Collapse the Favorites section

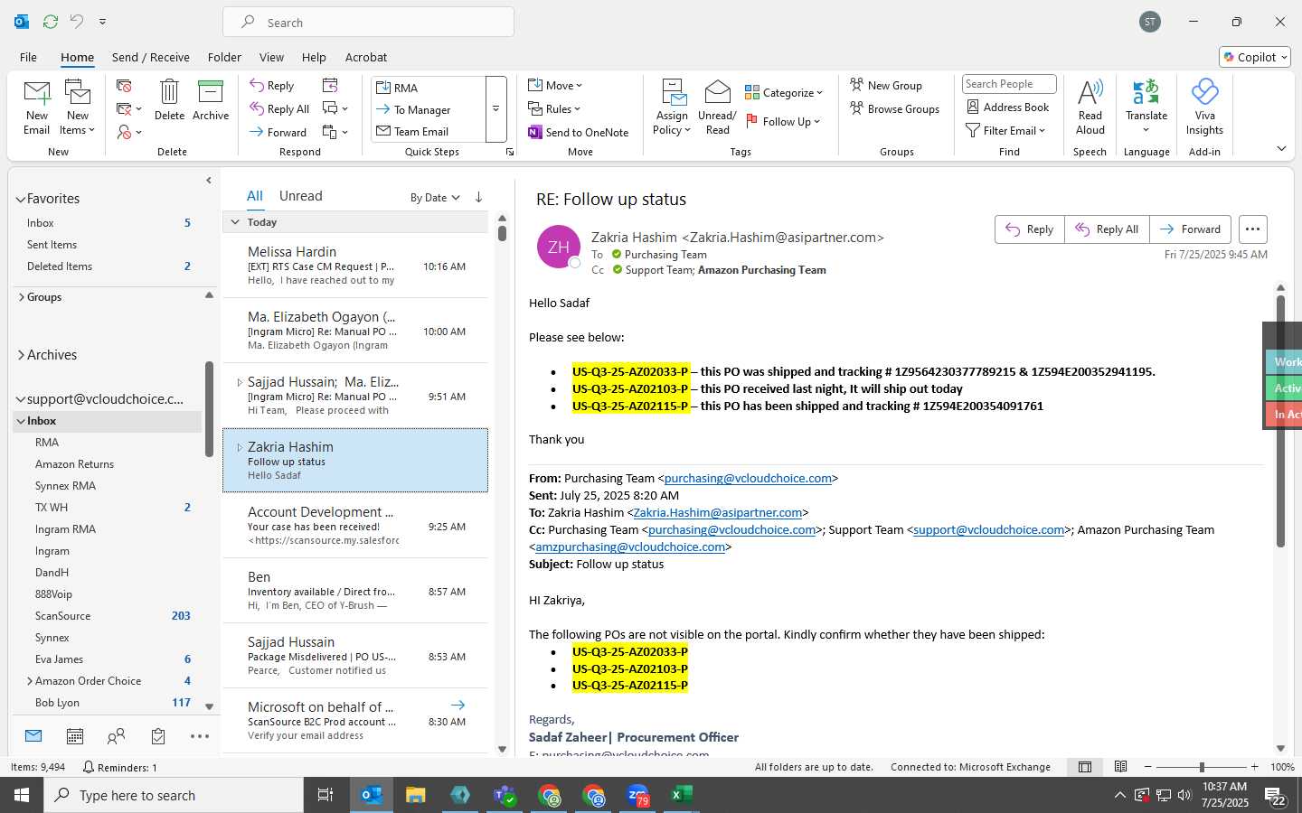tap(21, 199)
